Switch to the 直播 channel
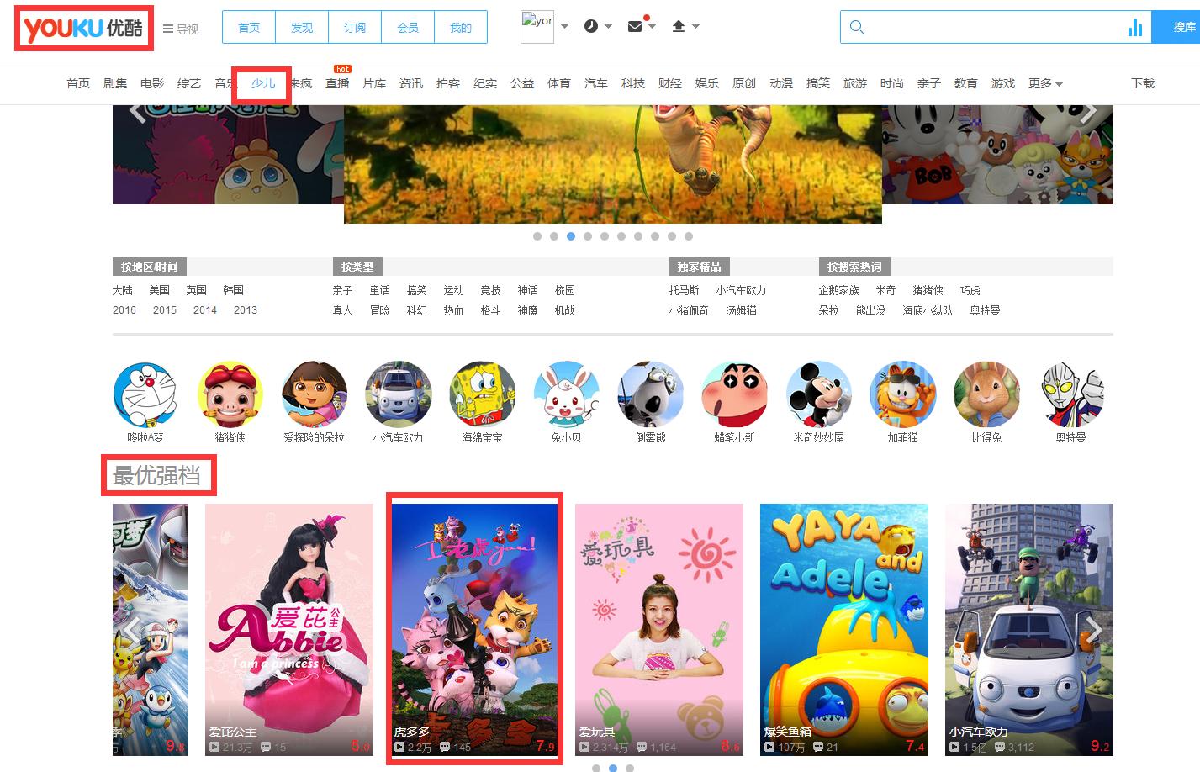This screenshot has height=772, width=1200. point(337,83)
